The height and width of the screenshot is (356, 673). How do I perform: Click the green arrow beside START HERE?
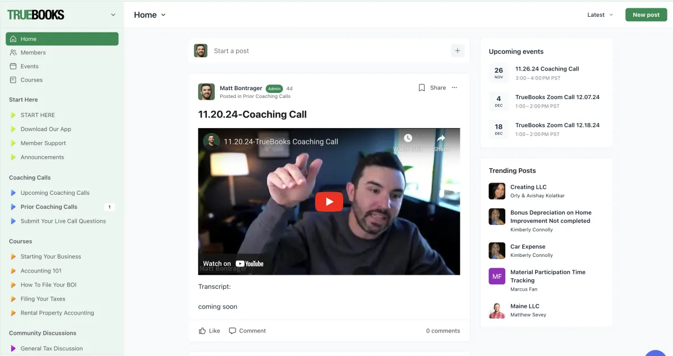pyautogui.click(x=13, y=115)
